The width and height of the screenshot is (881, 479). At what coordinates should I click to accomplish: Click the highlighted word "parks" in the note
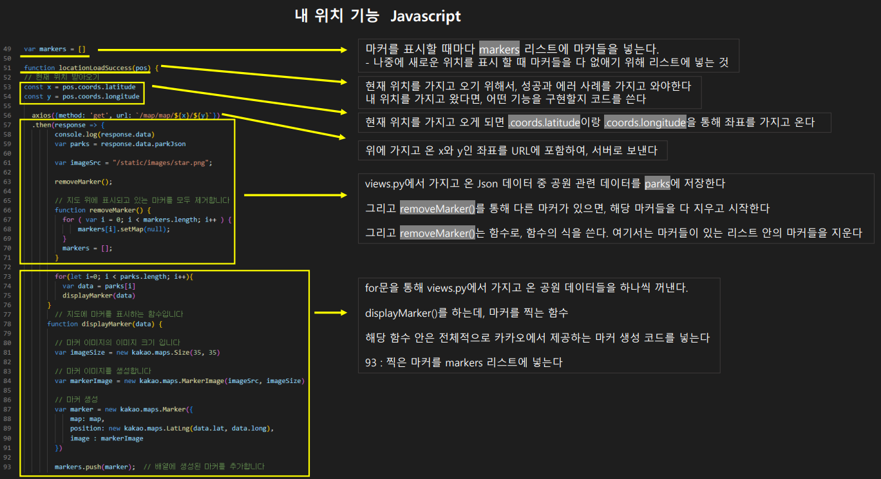(x=658, y=183)
